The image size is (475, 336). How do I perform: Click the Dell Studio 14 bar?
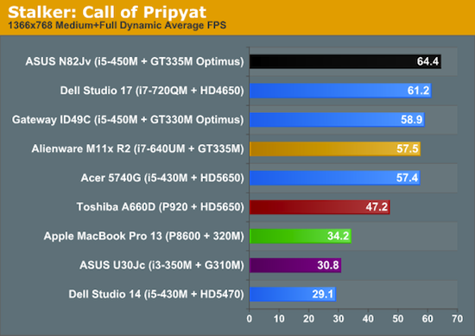click(x=293, y=295)
